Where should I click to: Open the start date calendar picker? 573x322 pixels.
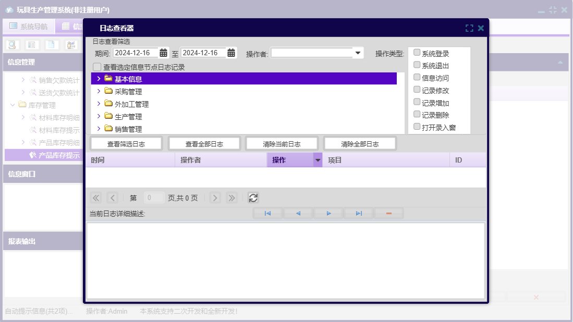point(163,53)
